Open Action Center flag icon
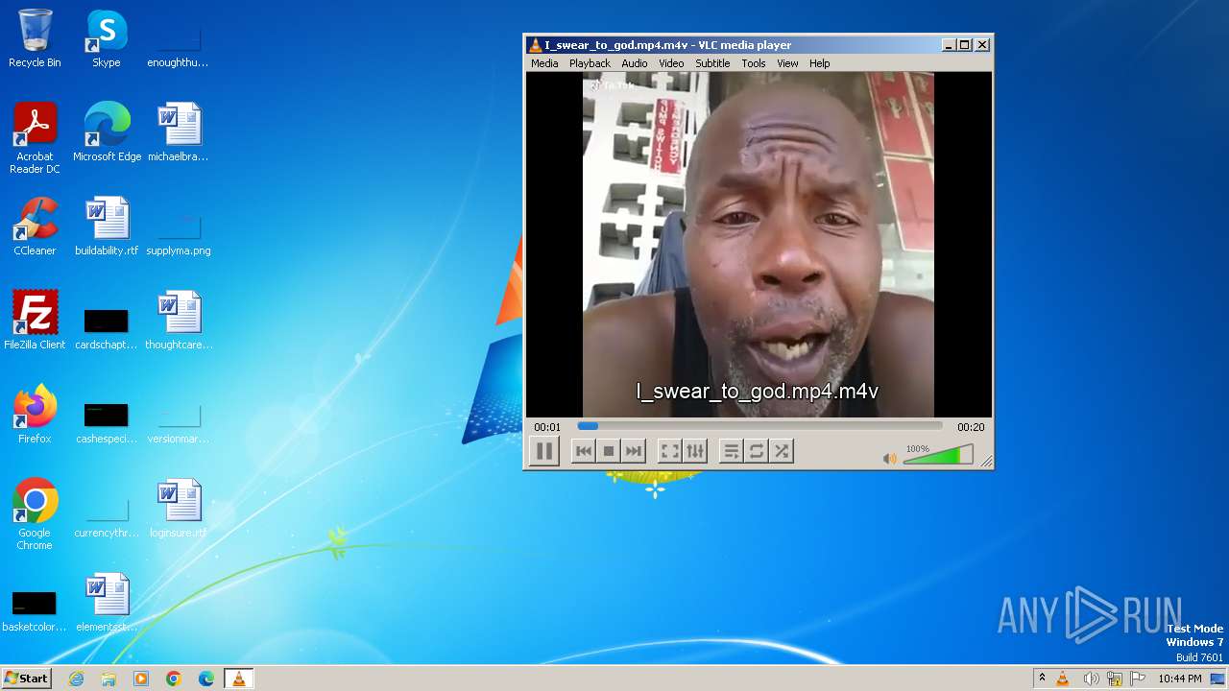The height and width of the screenshot is (691, 1229). 1139,679
